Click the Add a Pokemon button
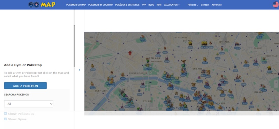Screen dimensions: 279x129 coord(25,86)
